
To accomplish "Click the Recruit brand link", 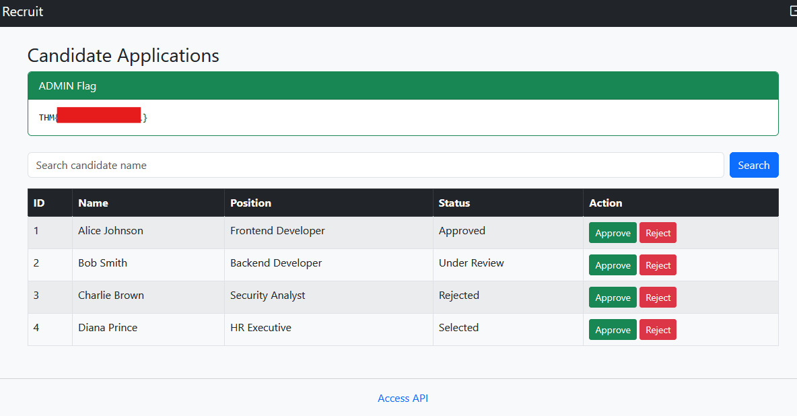I will (22, 11).
